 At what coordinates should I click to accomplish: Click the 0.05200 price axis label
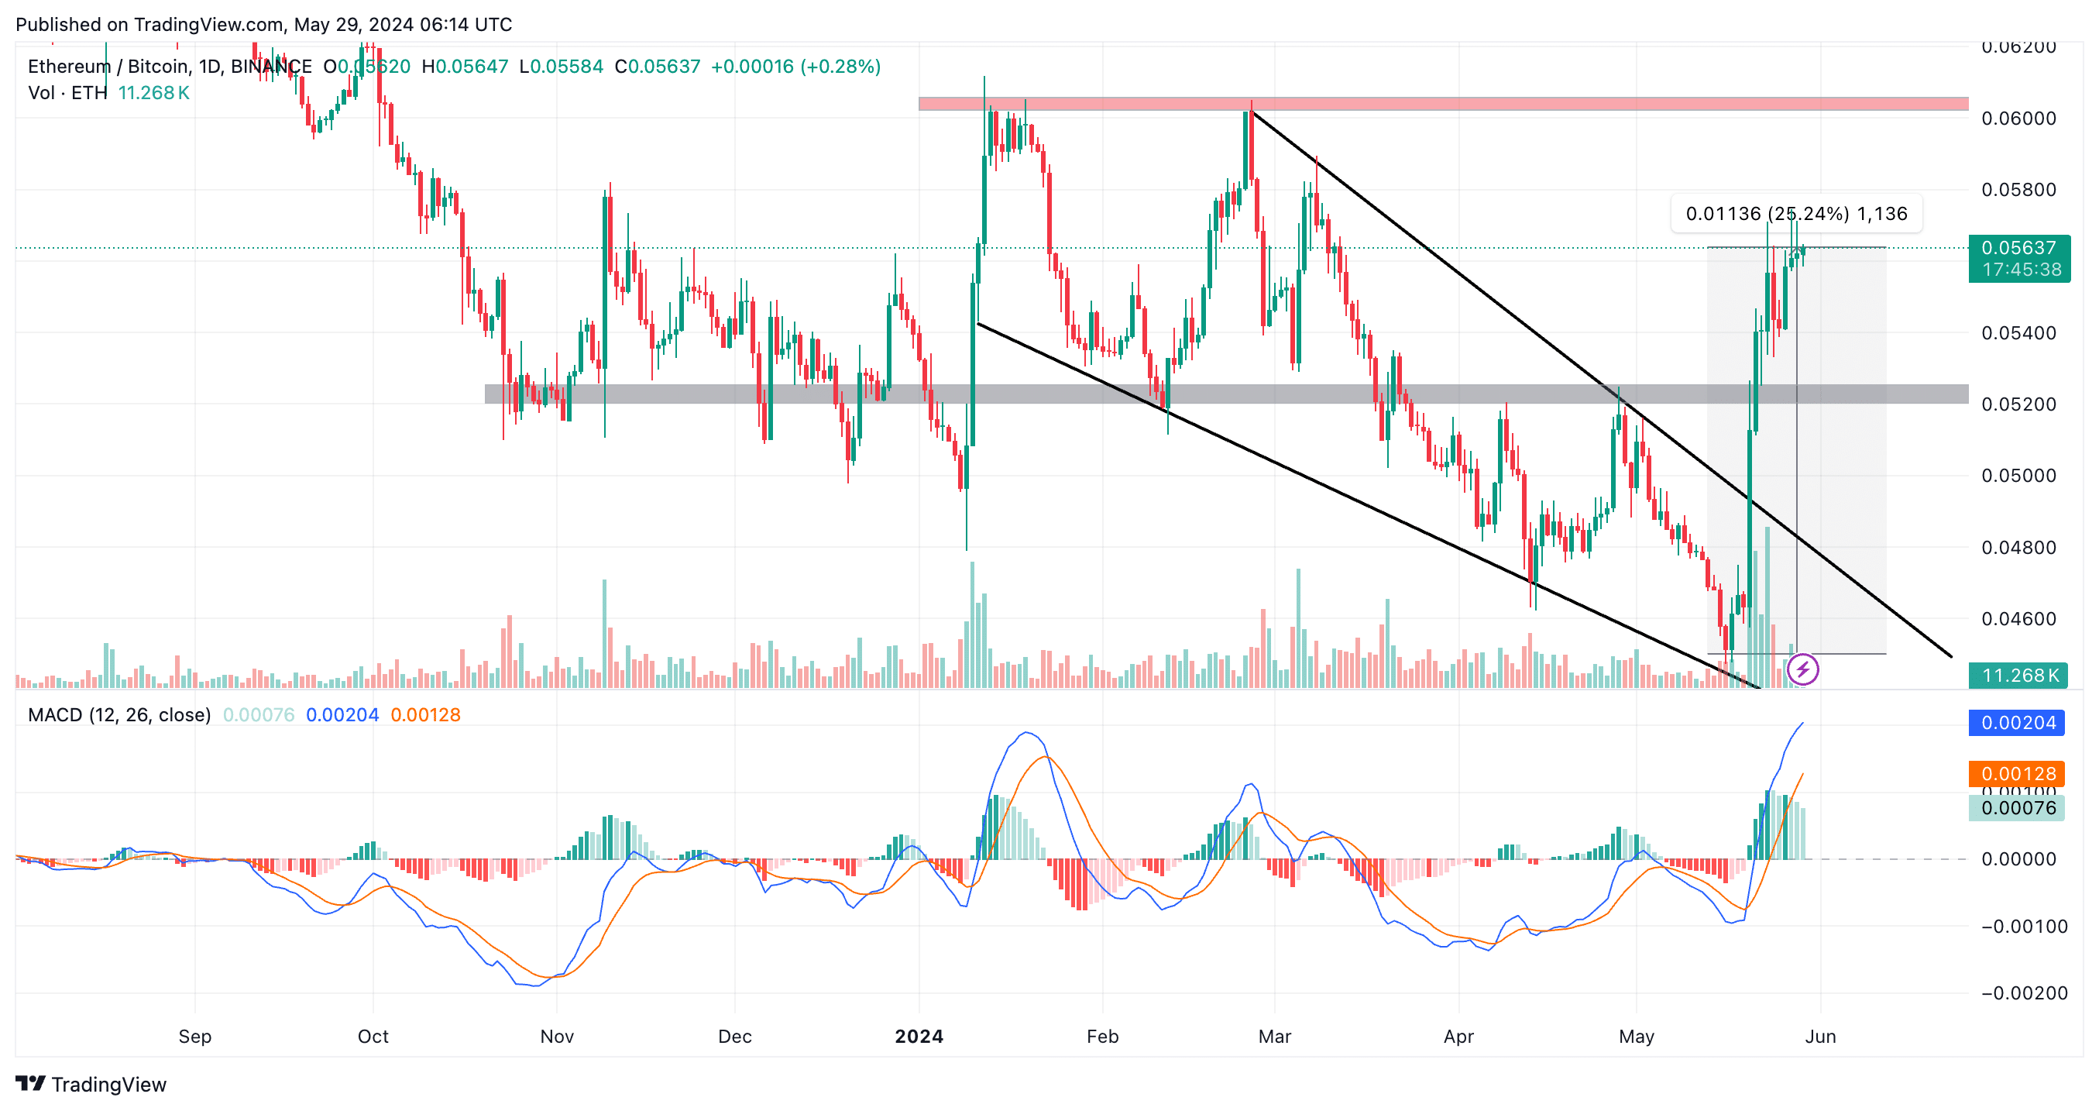[2019, 404]
